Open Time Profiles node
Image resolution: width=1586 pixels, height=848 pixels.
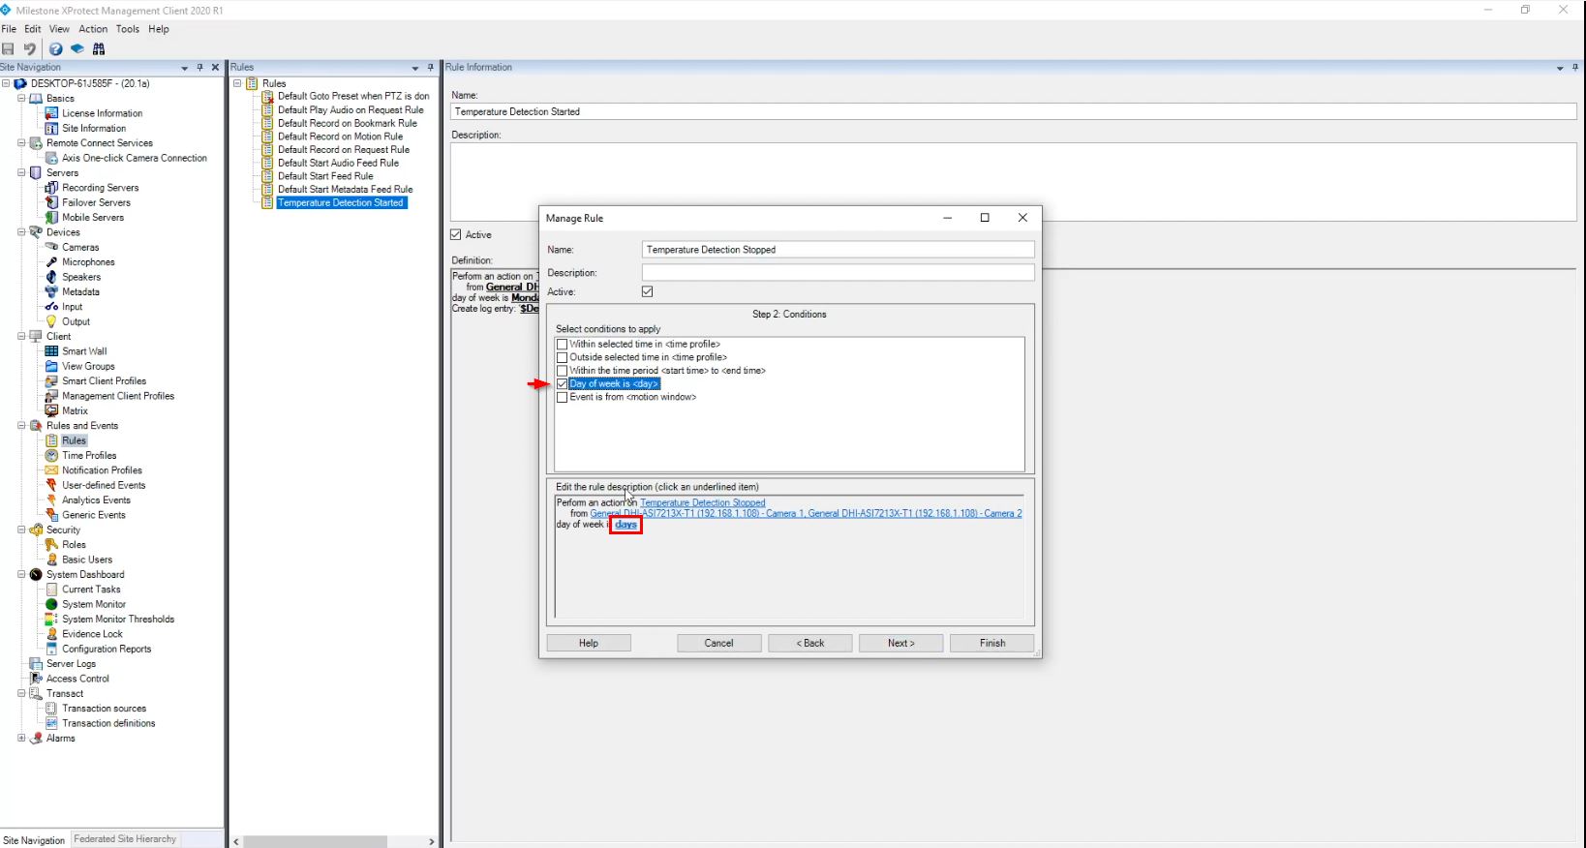pos(89,456)
